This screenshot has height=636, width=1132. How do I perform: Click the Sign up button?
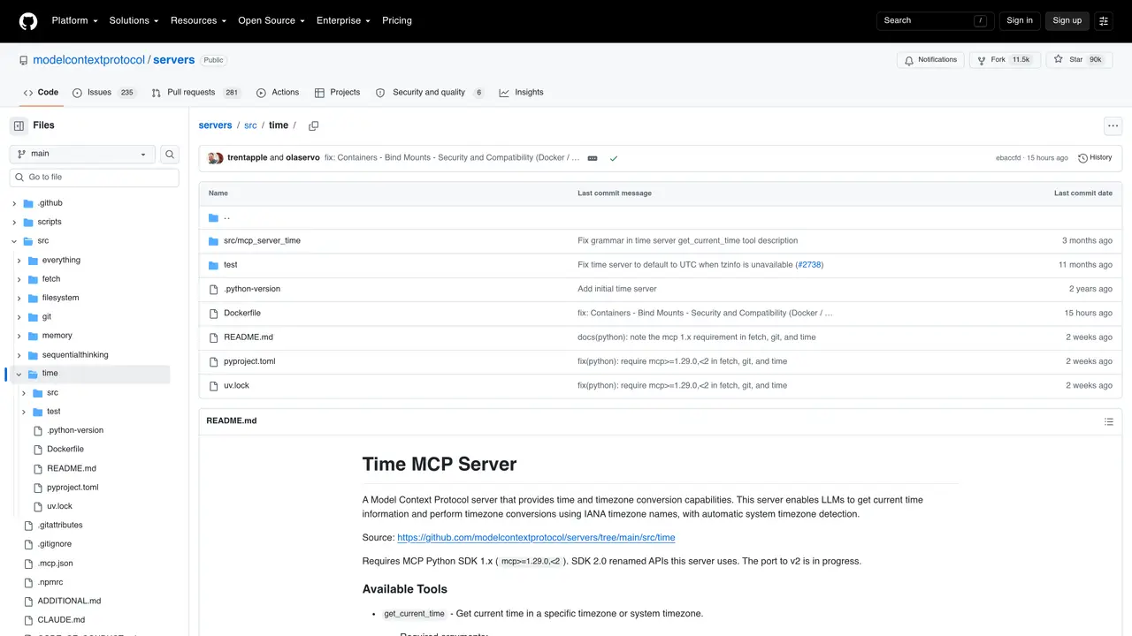[x=1067, y=21]
